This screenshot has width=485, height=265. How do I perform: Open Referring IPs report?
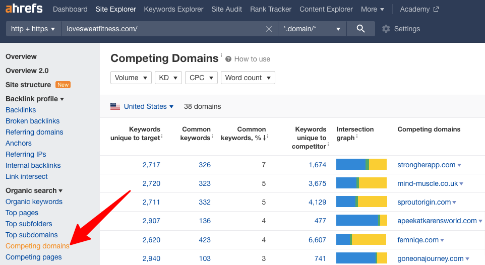click(26, 154)
